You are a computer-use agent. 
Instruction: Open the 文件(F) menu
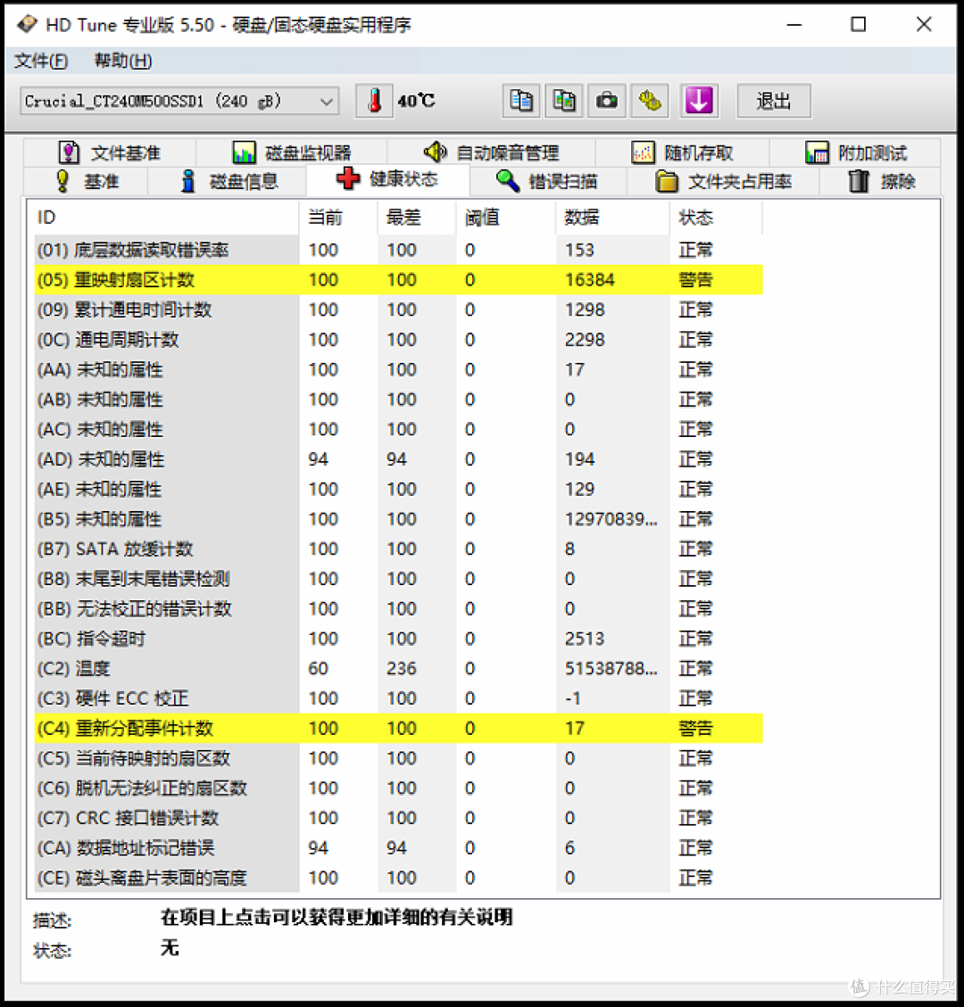[39, 61]
